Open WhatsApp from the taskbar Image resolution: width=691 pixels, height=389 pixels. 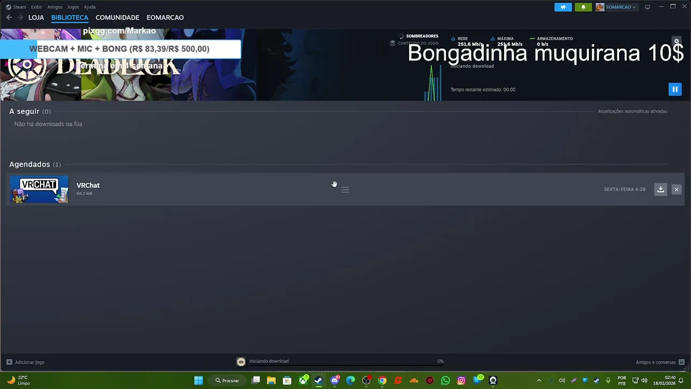point(445,380)
